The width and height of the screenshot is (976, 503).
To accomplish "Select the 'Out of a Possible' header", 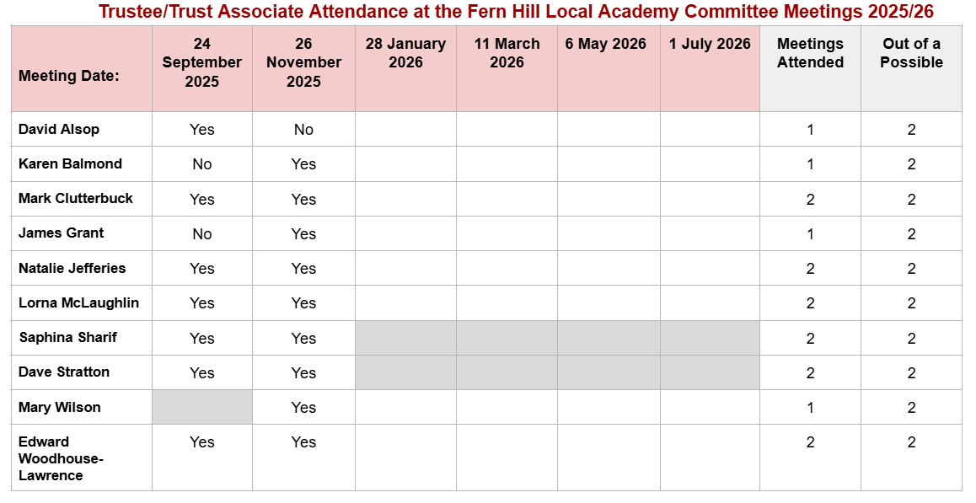I will click(x=911, y=53).
